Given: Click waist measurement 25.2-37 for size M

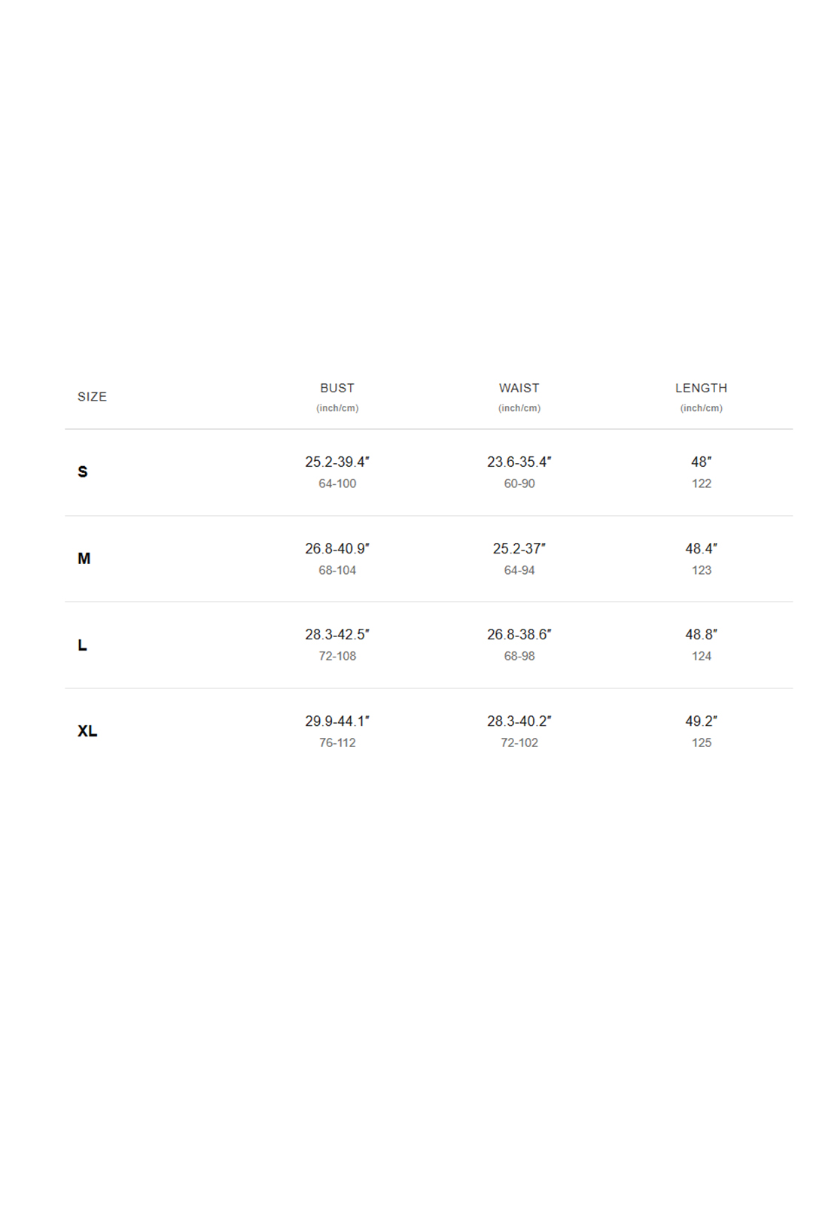Looking at the screenshot, I should point(519,548).
